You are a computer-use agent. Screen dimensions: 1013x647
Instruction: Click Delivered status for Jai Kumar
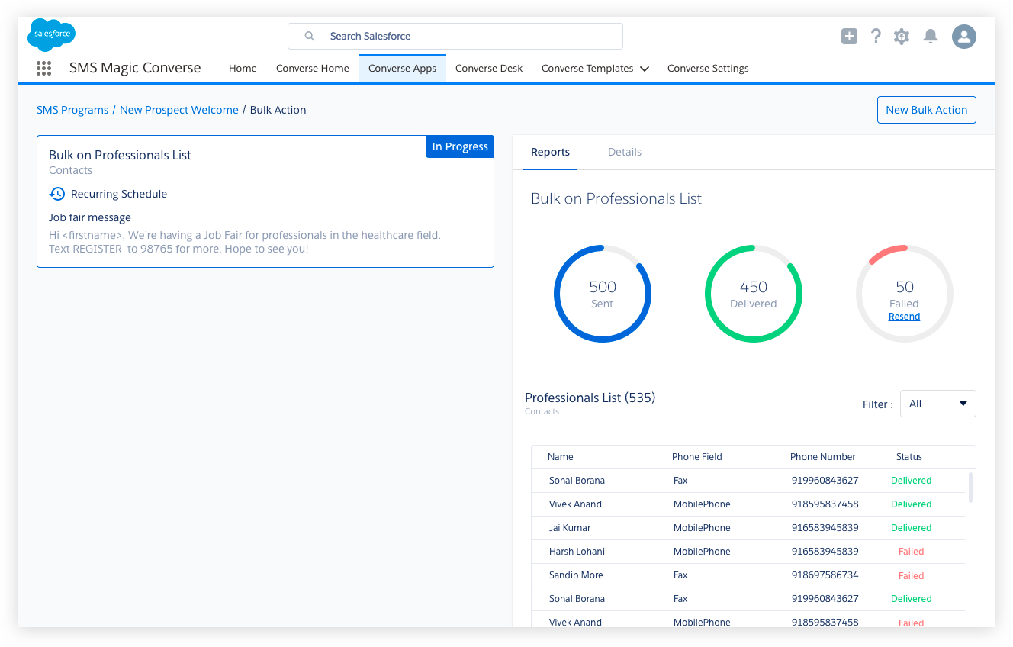(x=911, y=528)
